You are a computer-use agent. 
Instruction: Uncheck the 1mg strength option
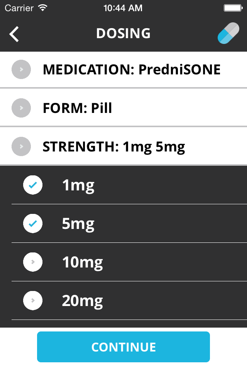pyautogui.click(x=33, y=185)
